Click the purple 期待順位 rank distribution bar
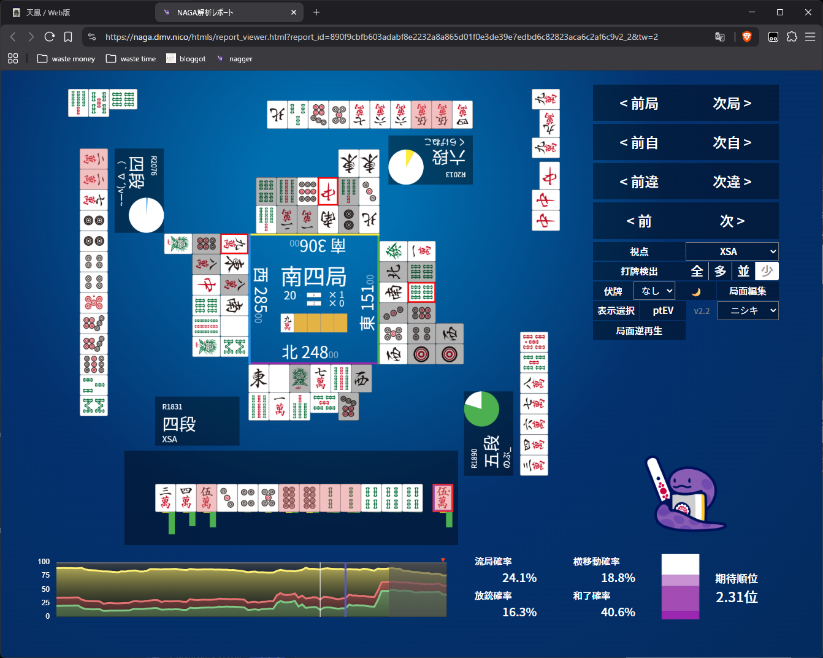 pyautogui.click(x=680, y=587)
